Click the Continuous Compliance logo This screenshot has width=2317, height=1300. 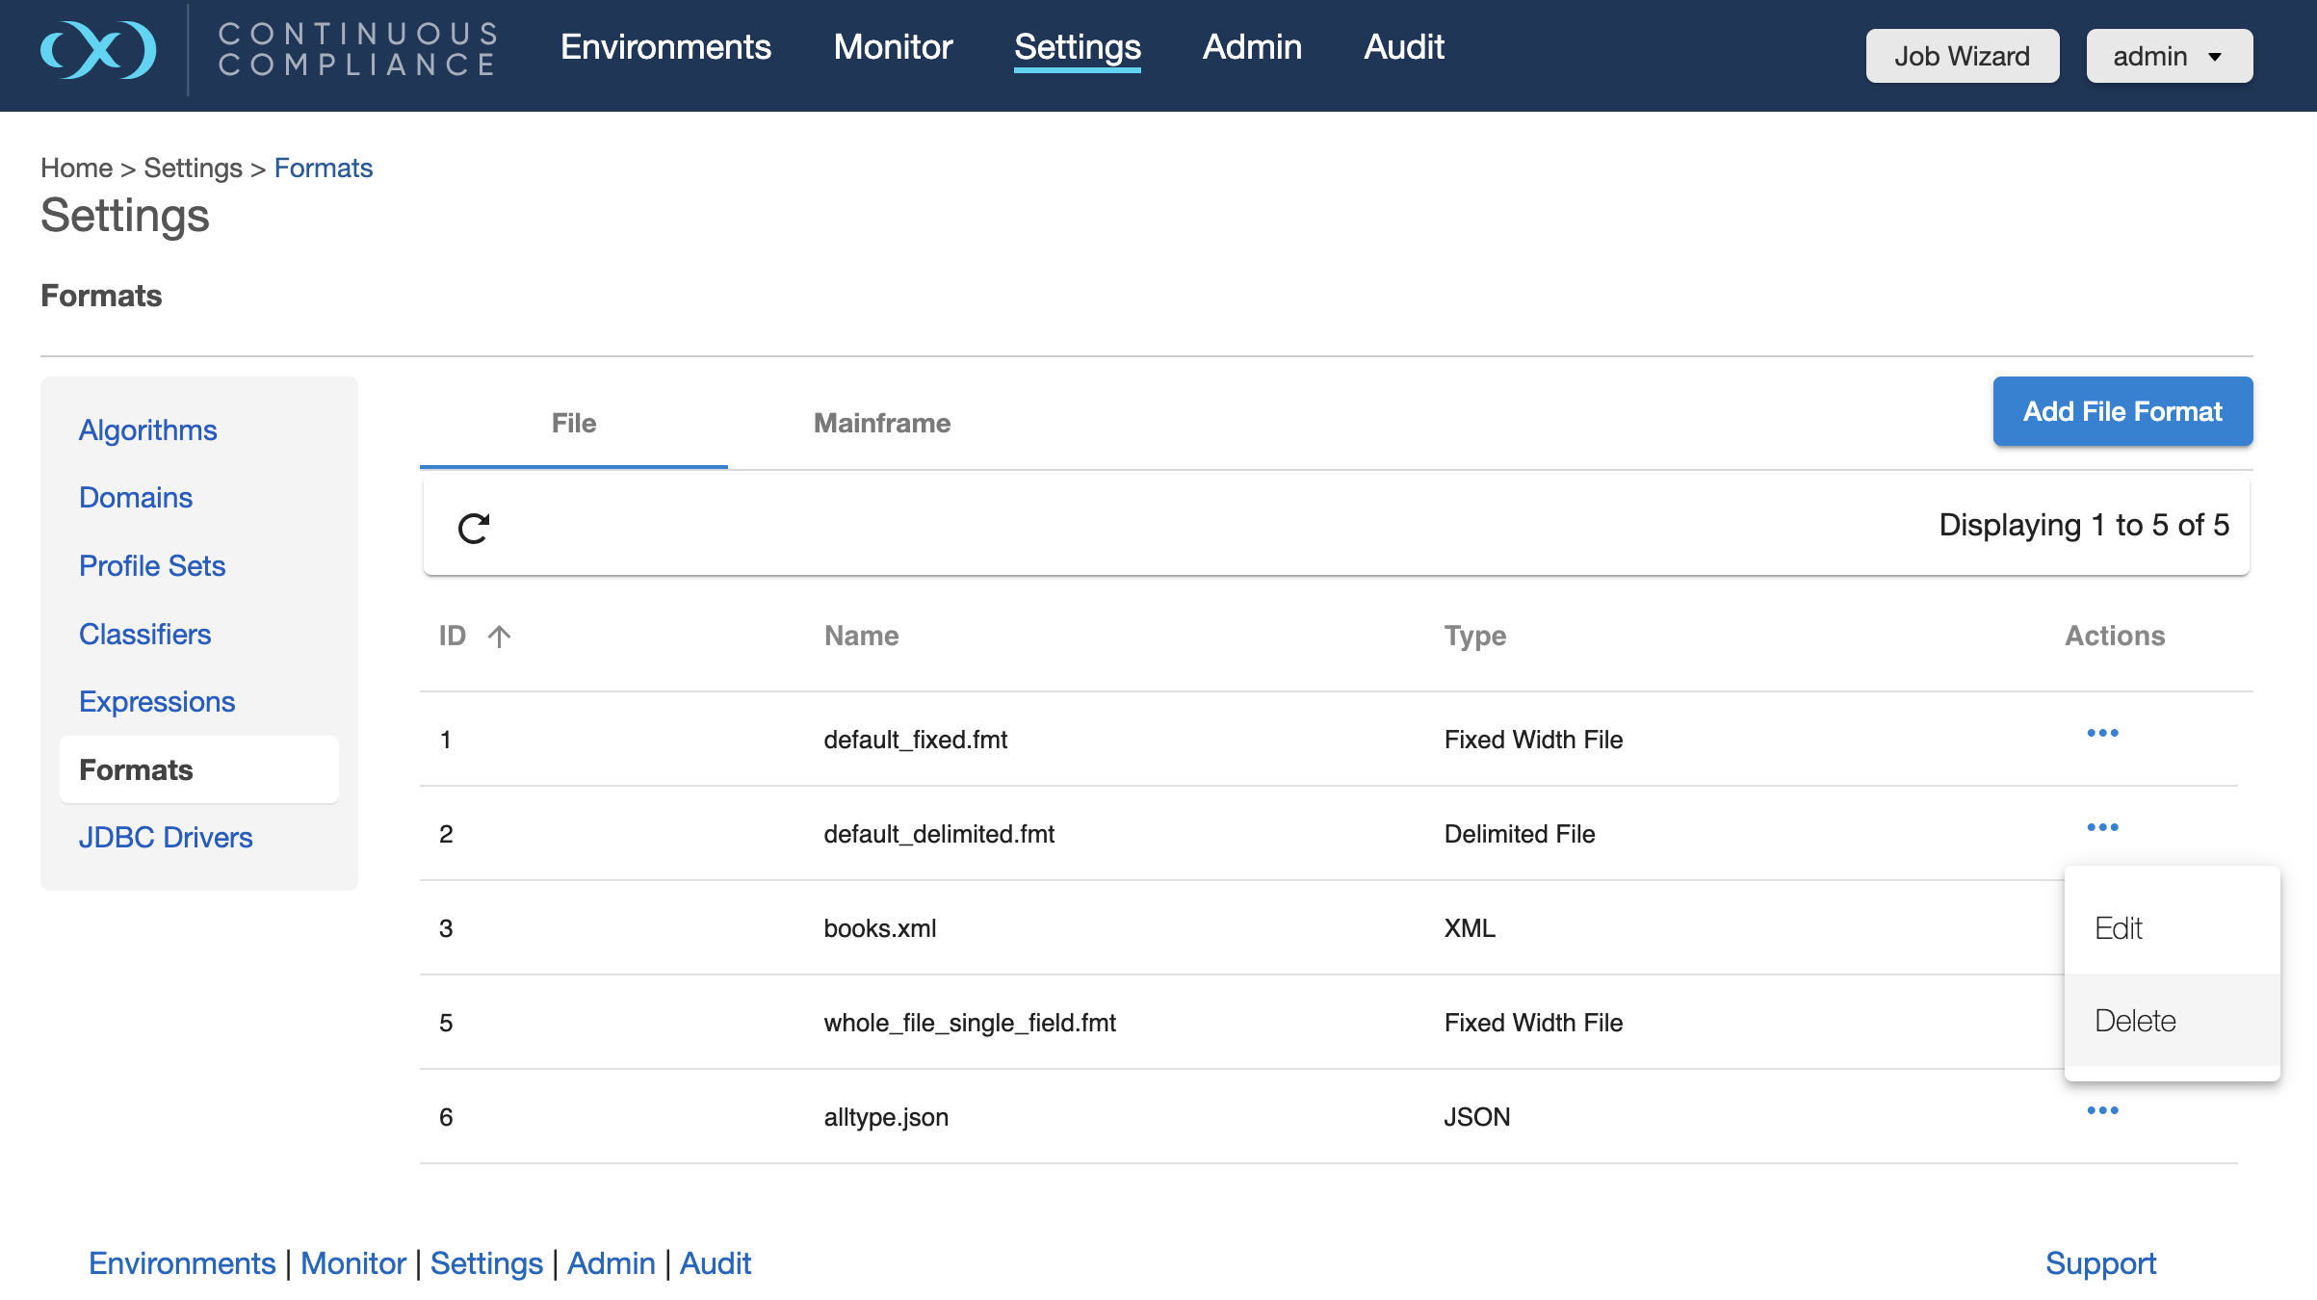pyautogui.click(x=98, y=50)
